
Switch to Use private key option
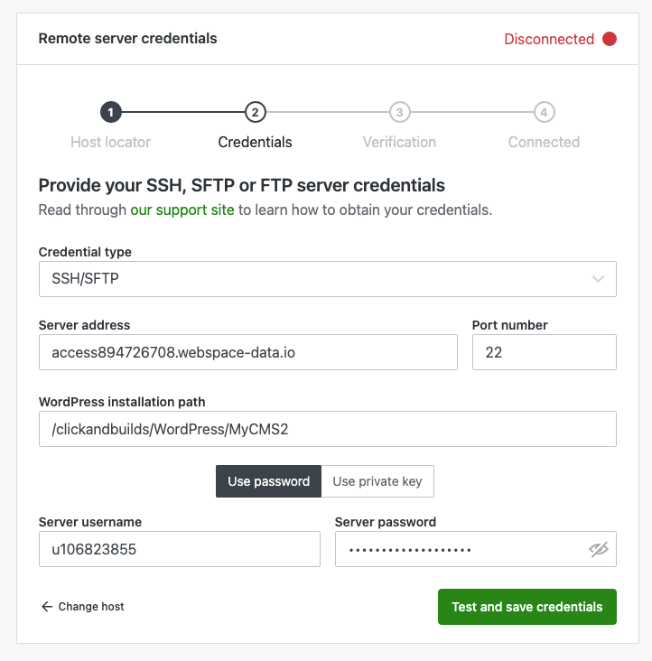377,481
